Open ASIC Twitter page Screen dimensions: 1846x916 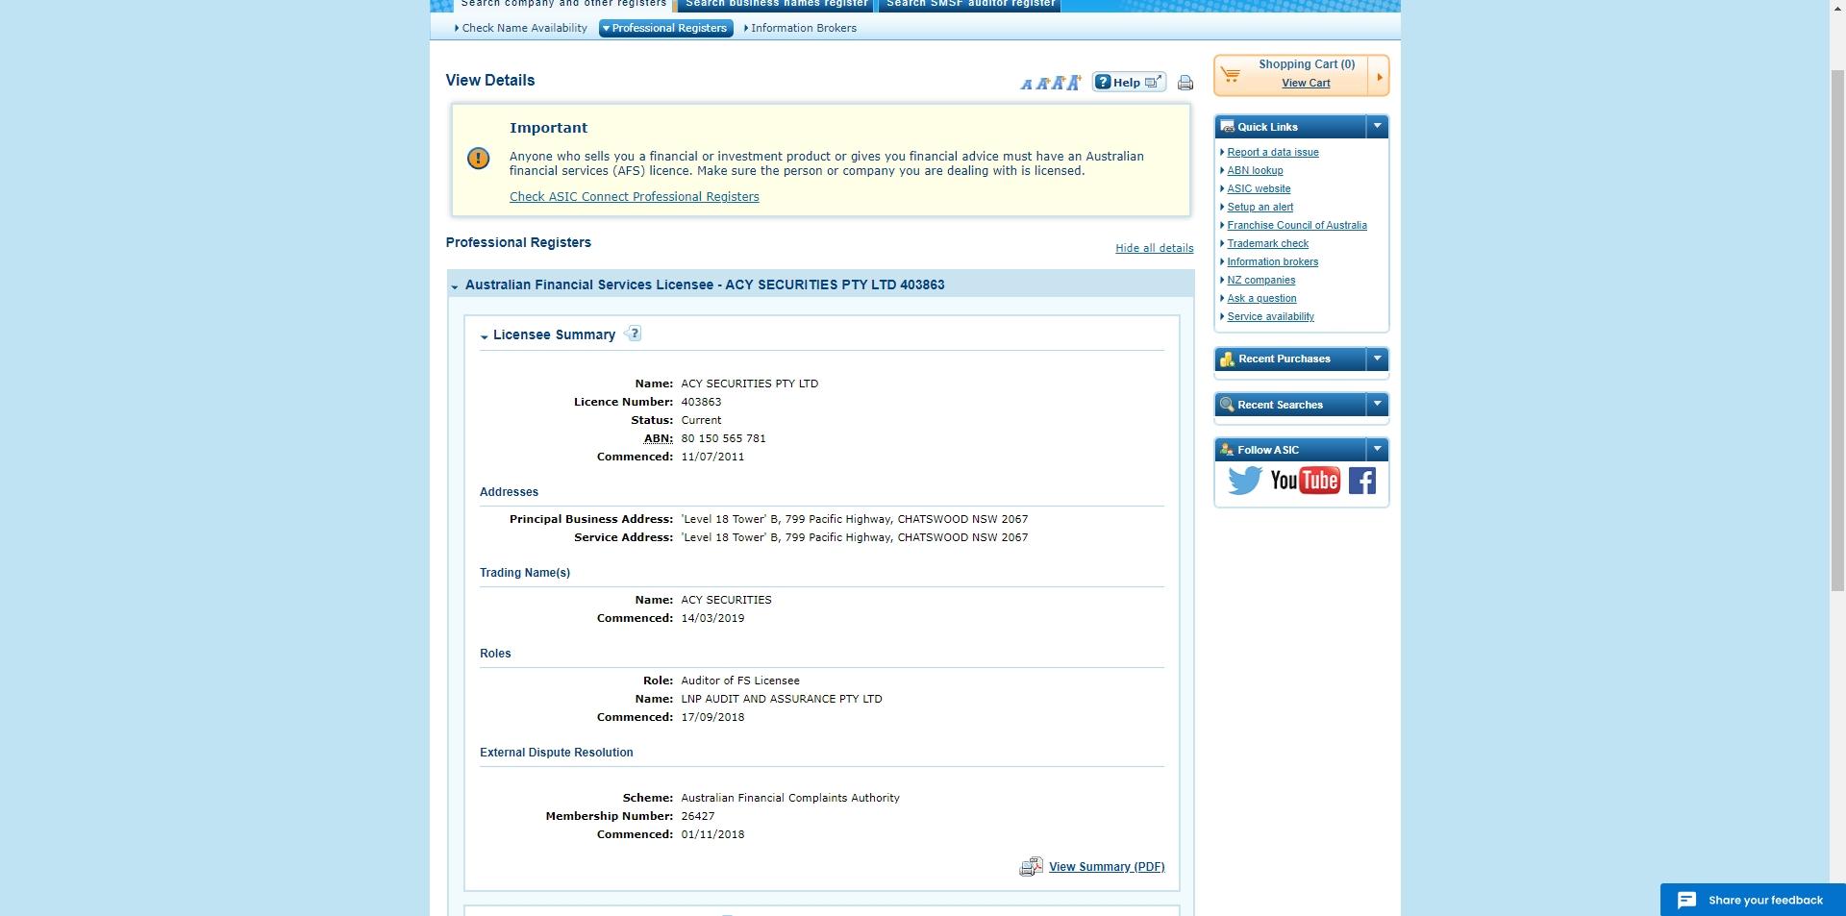tap(1244, 481)
